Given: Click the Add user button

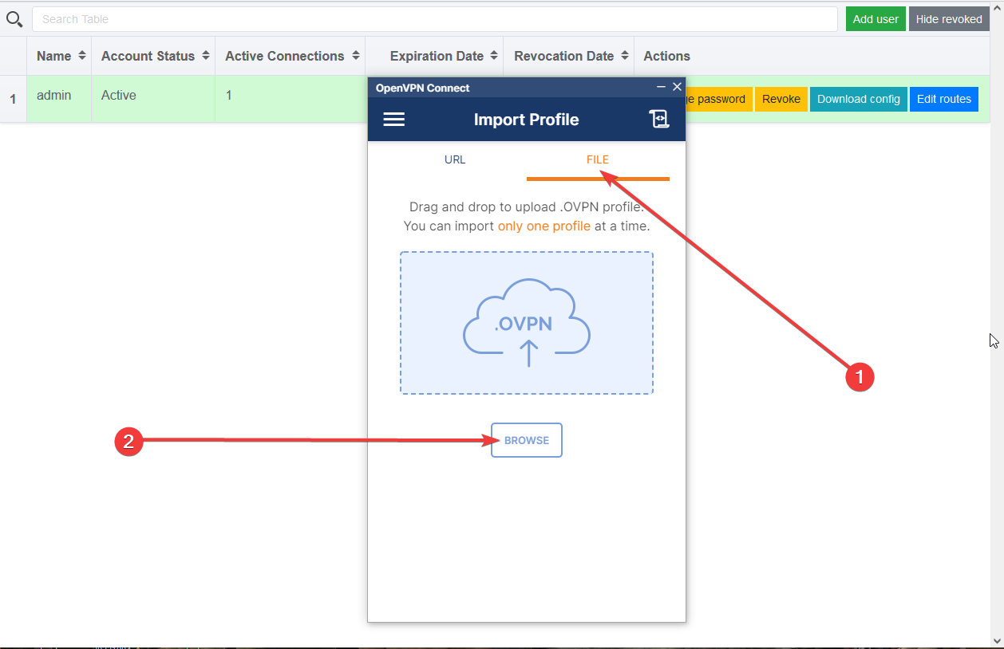Looking at the screenshot, I should [876, 19].
